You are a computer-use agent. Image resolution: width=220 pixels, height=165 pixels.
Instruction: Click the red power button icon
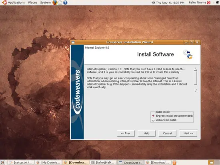pyautogui.click(x=209, y=2)
